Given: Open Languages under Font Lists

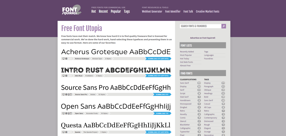Looking at the screenshot, I should pos(209,55).
